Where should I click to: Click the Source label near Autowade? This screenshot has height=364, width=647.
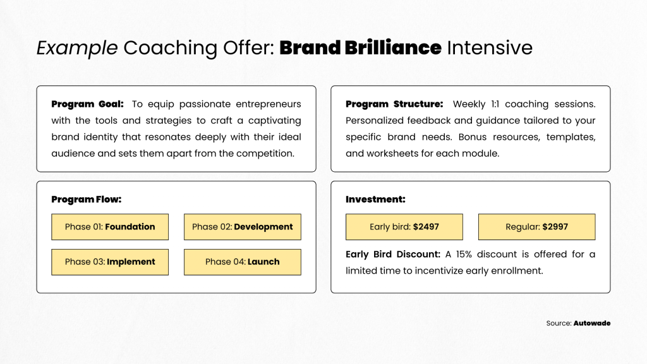click(559, 323)
